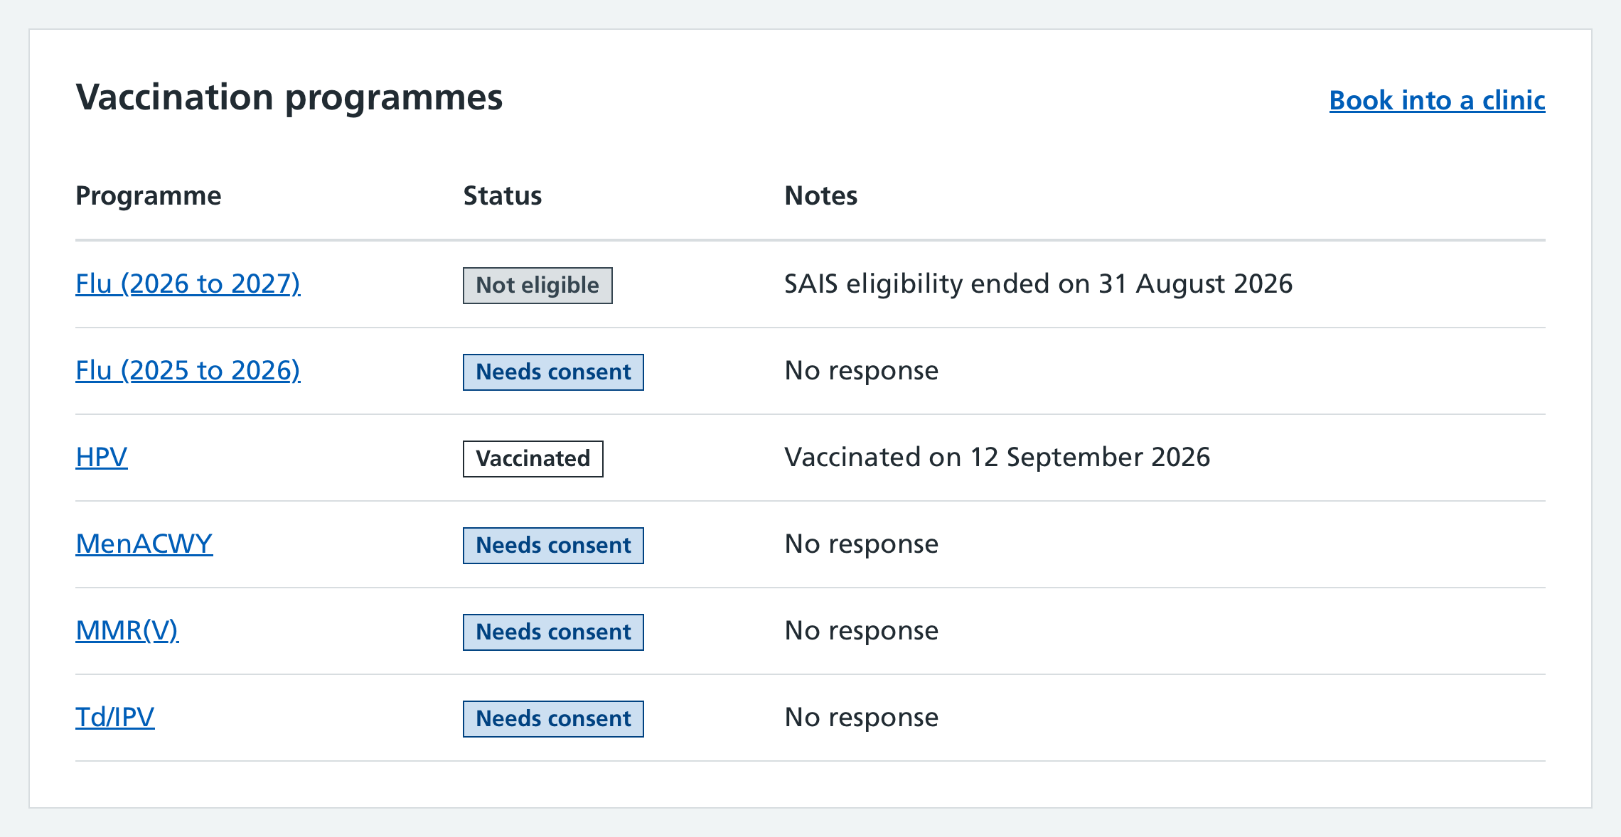Open the Td/IPV programme link
This screenshot has width=1621, height=837.
pyautogui.click(x=115, y=718)
